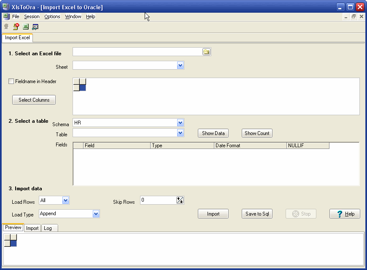Open the Table dropdown list
This screenshot has width=367, height=270.
tap(180, 133)
